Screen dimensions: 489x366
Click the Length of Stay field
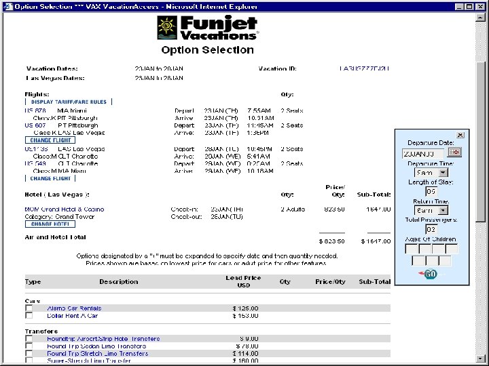coord(431,191)
